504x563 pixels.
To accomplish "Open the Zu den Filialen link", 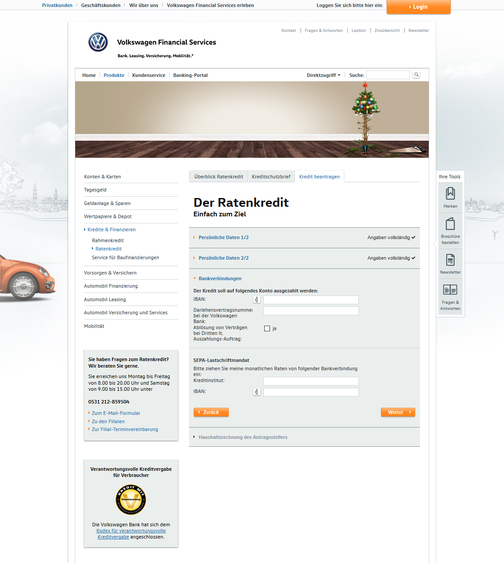I will (108, 421).
